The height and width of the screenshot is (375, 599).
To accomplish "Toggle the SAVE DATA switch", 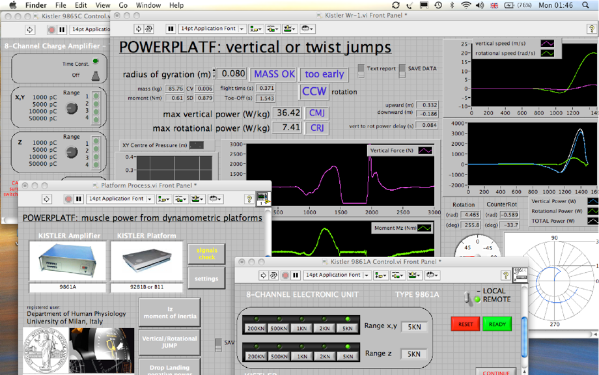I will (x=402, y=71).
